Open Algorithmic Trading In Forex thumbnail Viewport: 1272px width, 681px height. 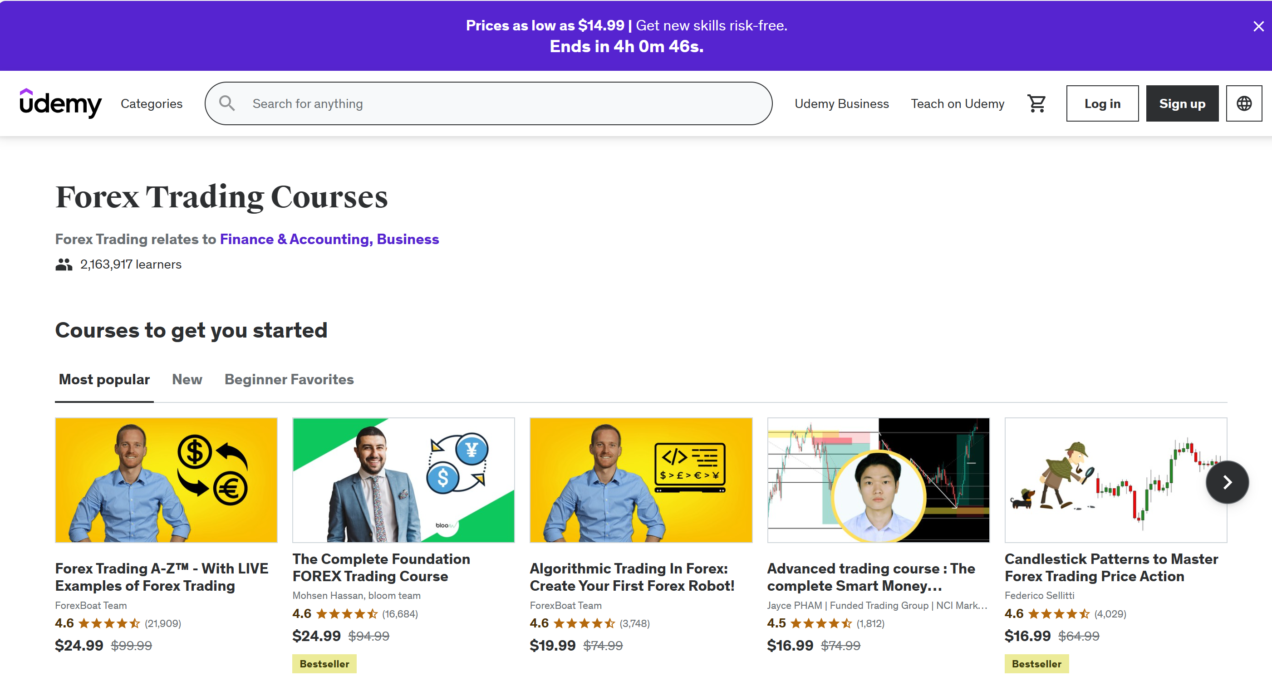tap(640, 480)
